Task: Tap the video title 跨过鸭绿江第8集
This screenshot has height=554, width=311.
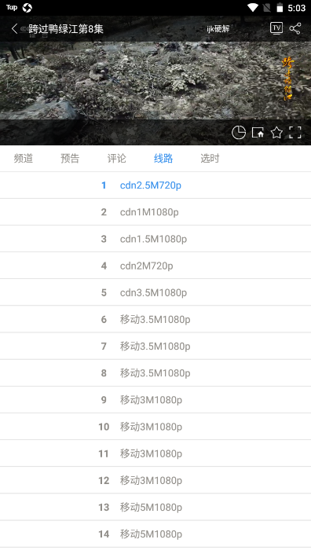Action: [66, 28]
